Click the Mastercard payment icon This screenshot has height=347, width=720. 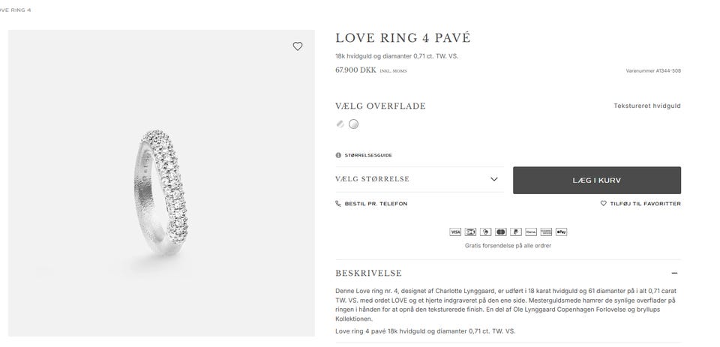[x=500, y=232]
